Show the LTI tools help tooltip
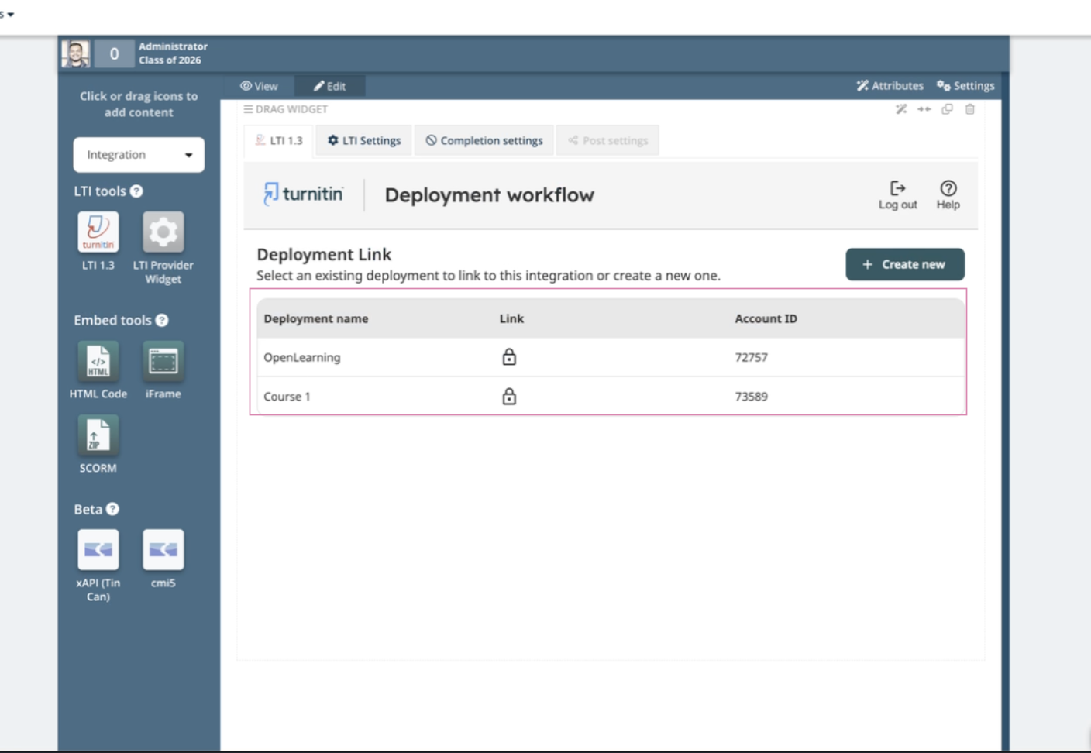1091x753 pixels. pos(136,191)
